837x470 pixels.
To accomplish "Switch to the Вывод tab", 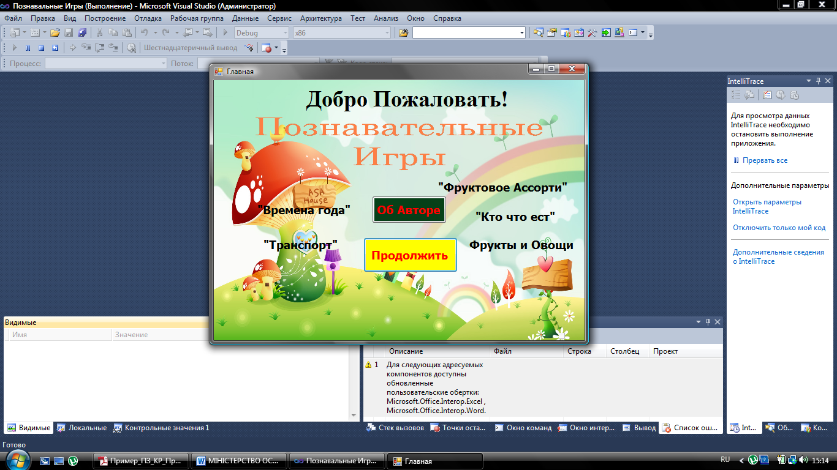I will pyautogui.click(x=639, y=428).
